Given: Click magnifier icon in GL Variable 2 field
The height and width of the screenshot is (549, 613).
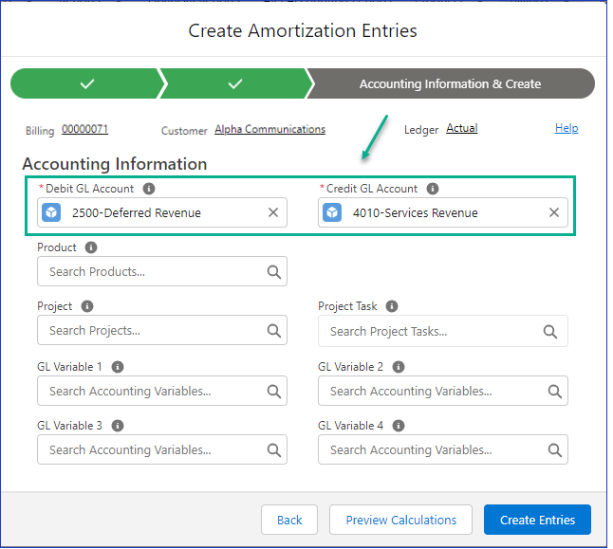Looking at the screenshot, I should coord(555,392).
